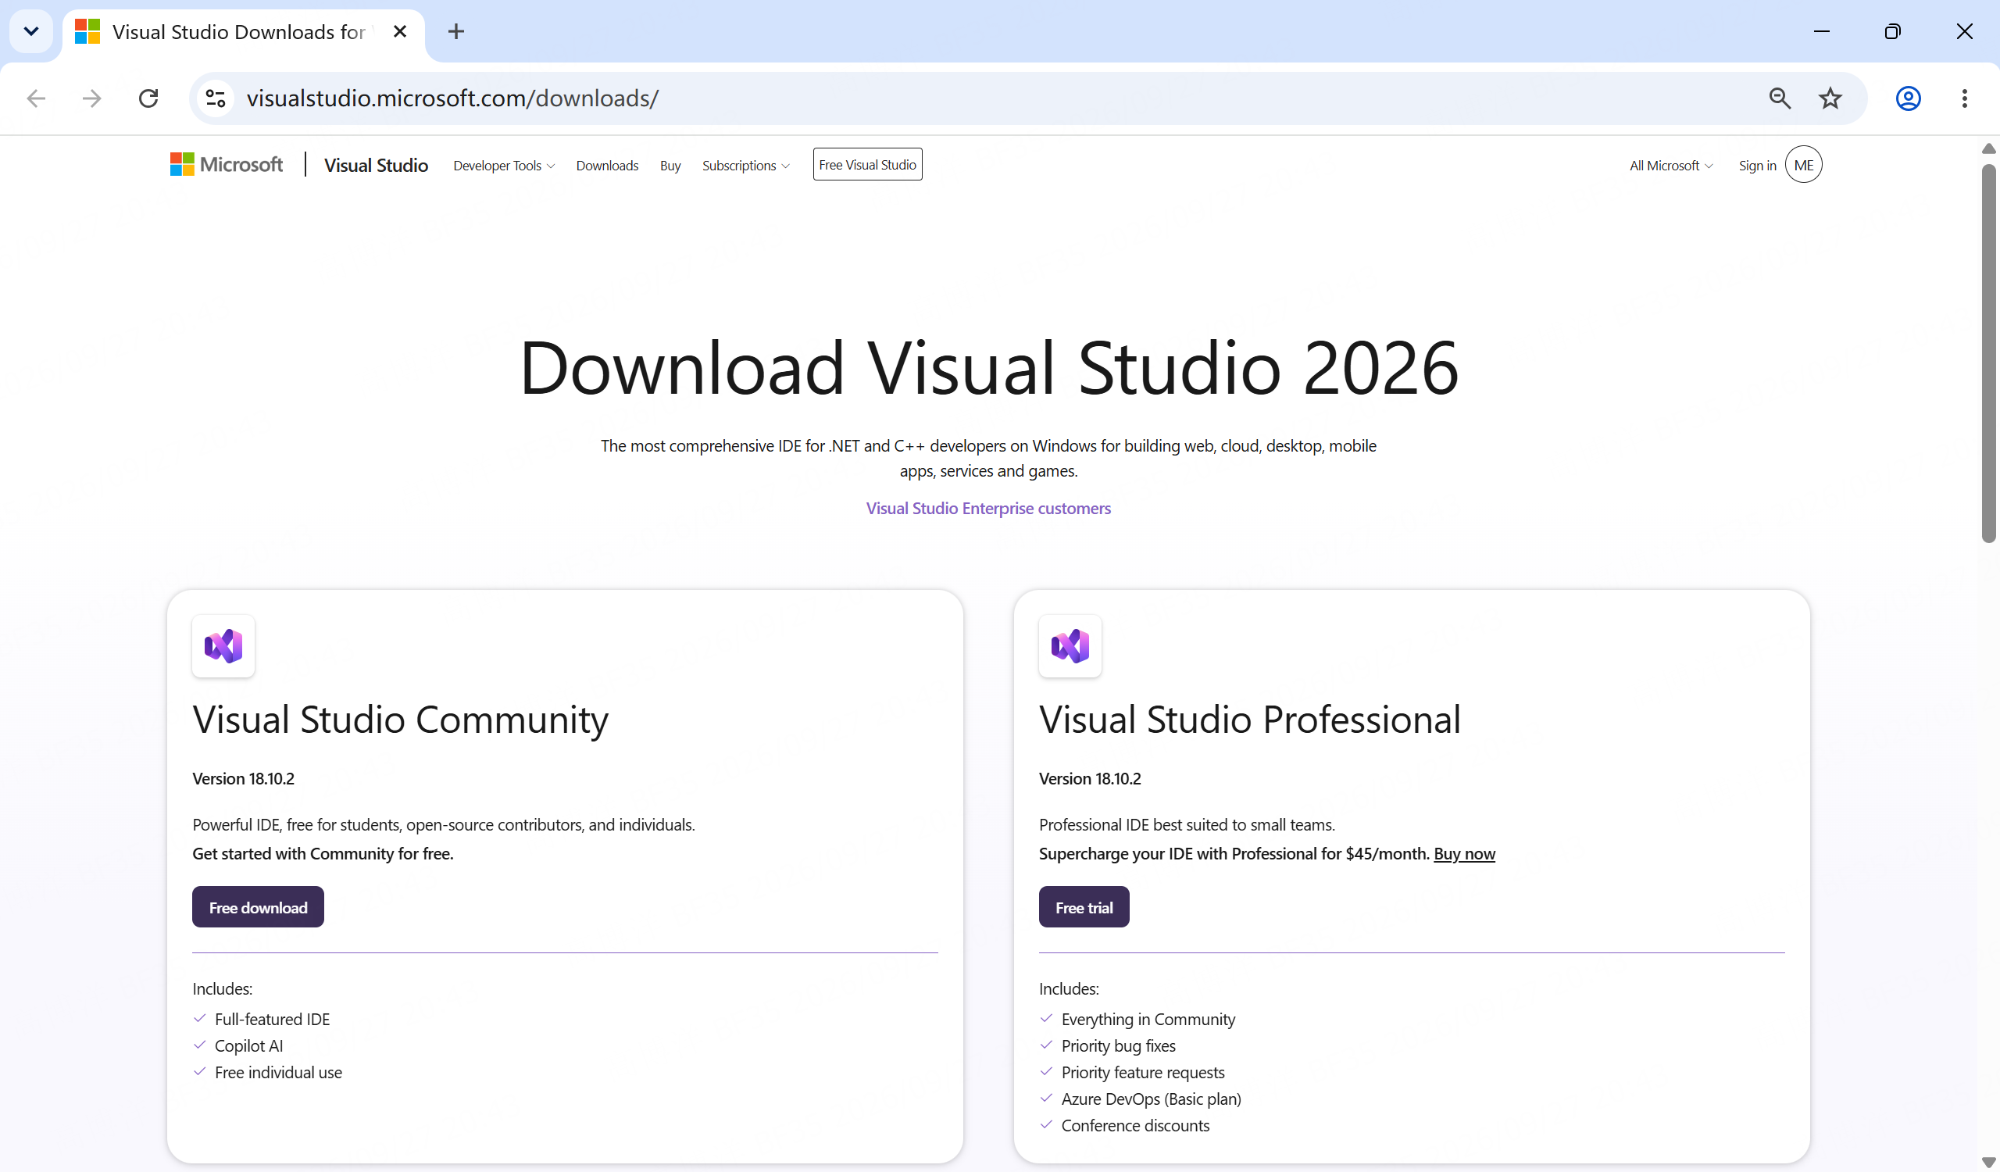Screen dimensions: 2000x1172
Task: Expand the Developer Tools menu
Action: 504,166
